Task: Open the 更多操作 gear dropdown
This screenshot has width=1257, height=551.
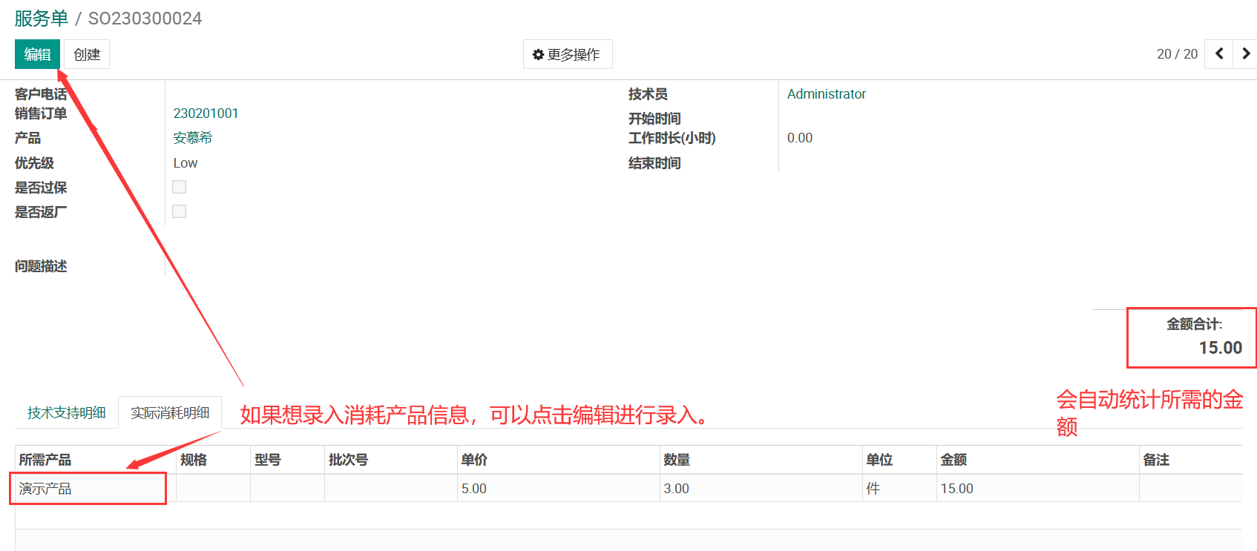Action: pyautogui.click(x=567, y=54)
